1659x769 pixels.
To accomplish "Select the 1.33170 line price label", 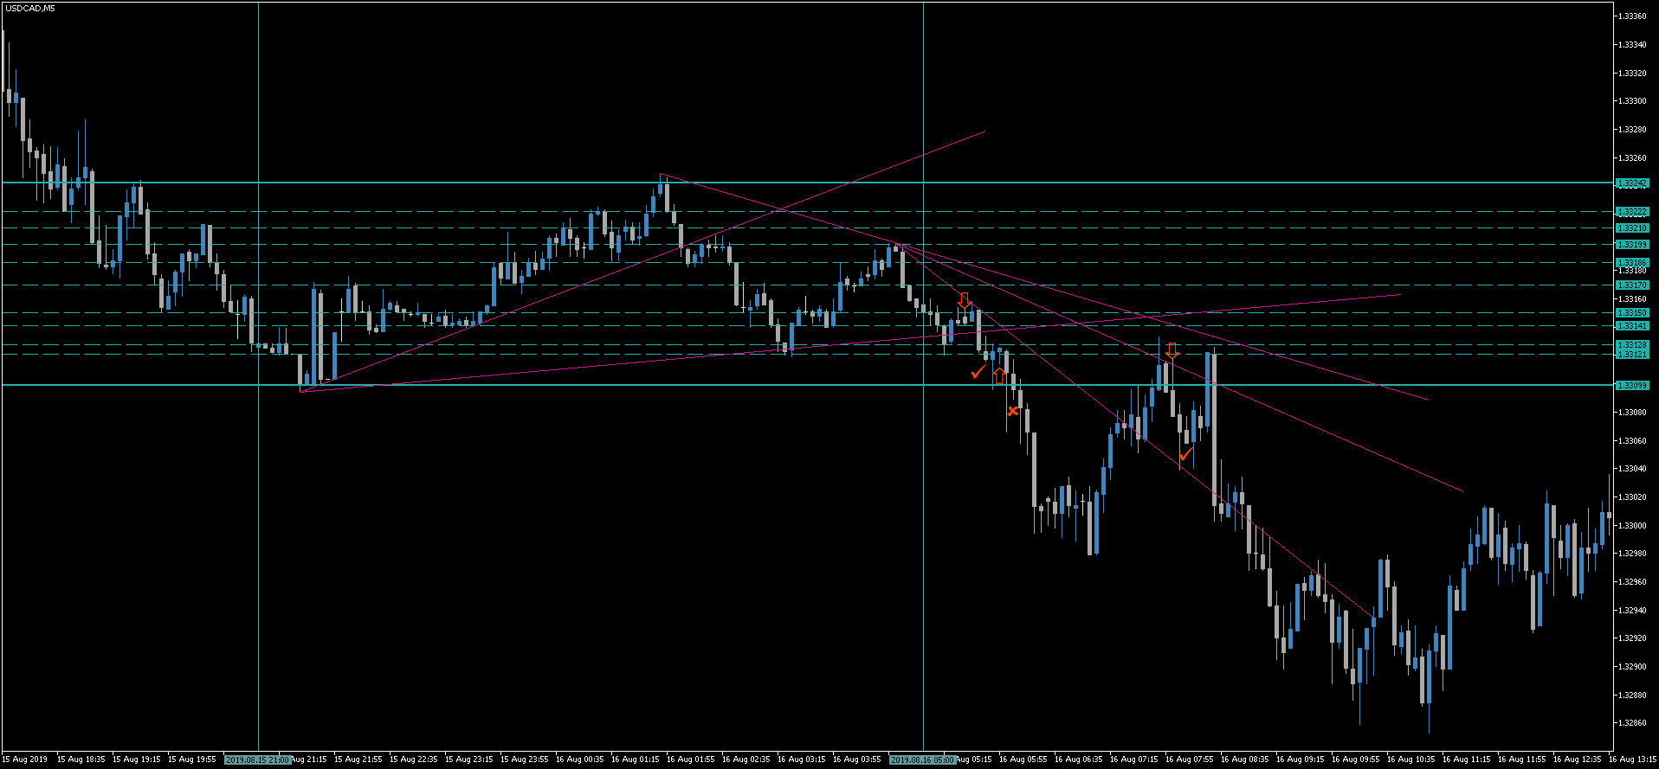I will [x=1633, y=285].
